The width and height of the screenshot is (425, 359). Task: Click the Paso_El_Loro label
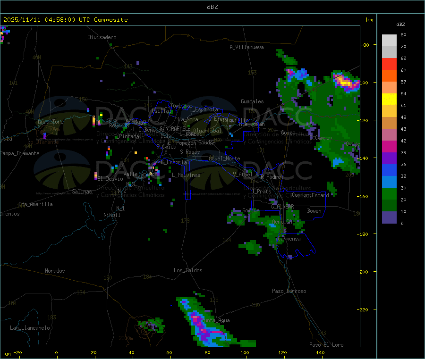point(326,345)
